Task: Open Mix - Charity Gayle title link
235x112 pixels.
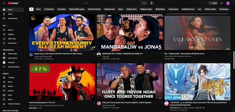Action: (x=184, y=54)
